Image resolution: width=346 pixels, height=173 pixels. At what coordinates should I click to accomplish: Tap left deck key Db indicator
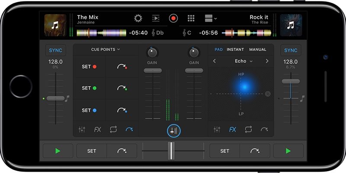point(158,33)
